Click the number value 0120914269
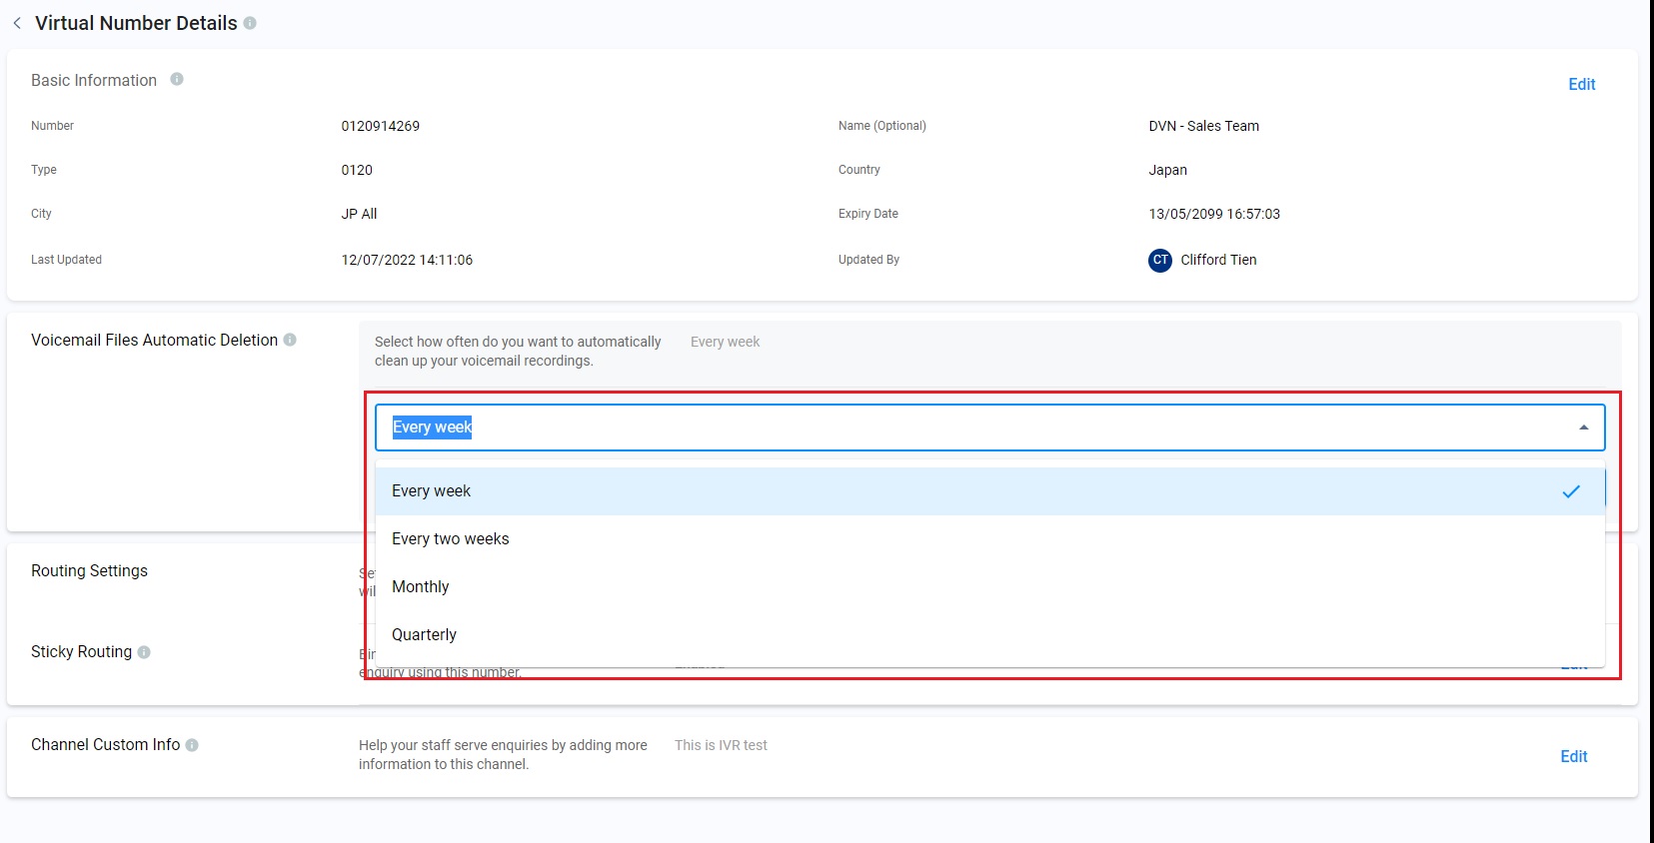This screenshot has width=1654, height=843. pos(381,126)
